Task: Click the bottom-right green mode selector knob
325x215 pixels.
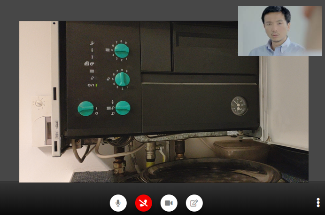Action: [123, 108]
